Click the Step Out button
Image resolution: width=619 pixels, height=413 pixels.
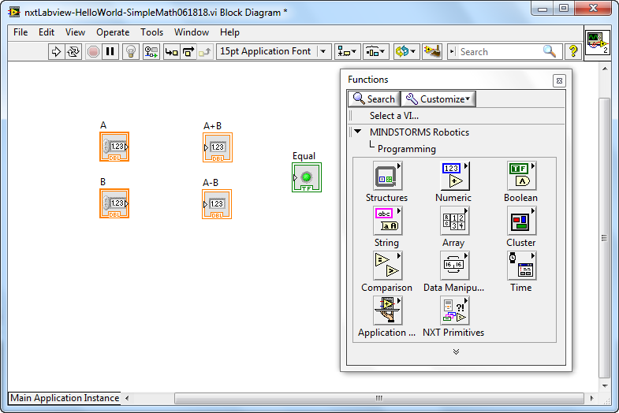point(205,52)
